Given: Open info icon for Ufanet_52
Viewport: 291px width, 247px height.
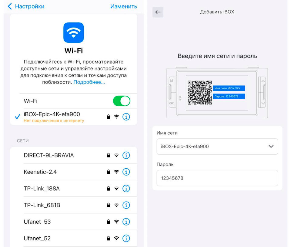Looking at the screenshot, I should (126, 239).
